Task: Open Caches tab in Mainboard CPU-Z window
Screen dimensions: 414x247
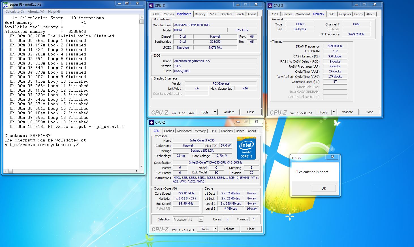Action: coord(168,14)
